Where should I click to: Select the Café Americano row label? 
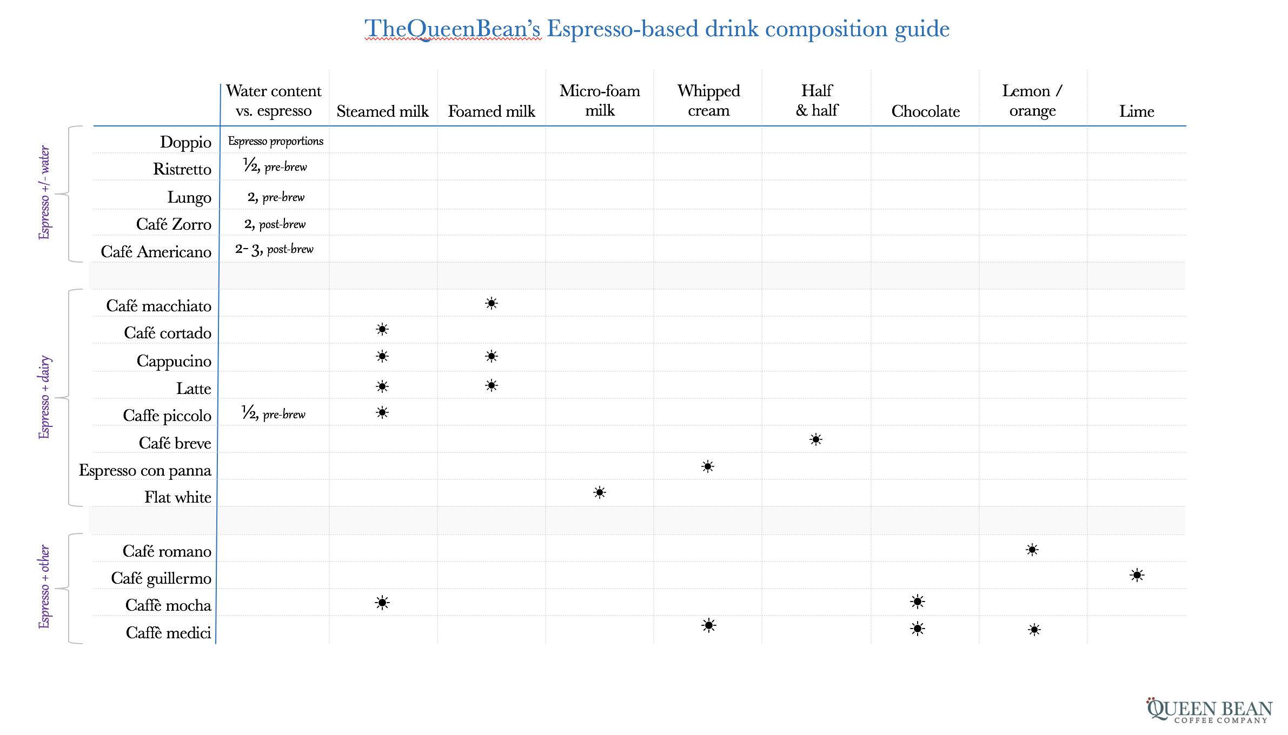click(x=156, y=252)
